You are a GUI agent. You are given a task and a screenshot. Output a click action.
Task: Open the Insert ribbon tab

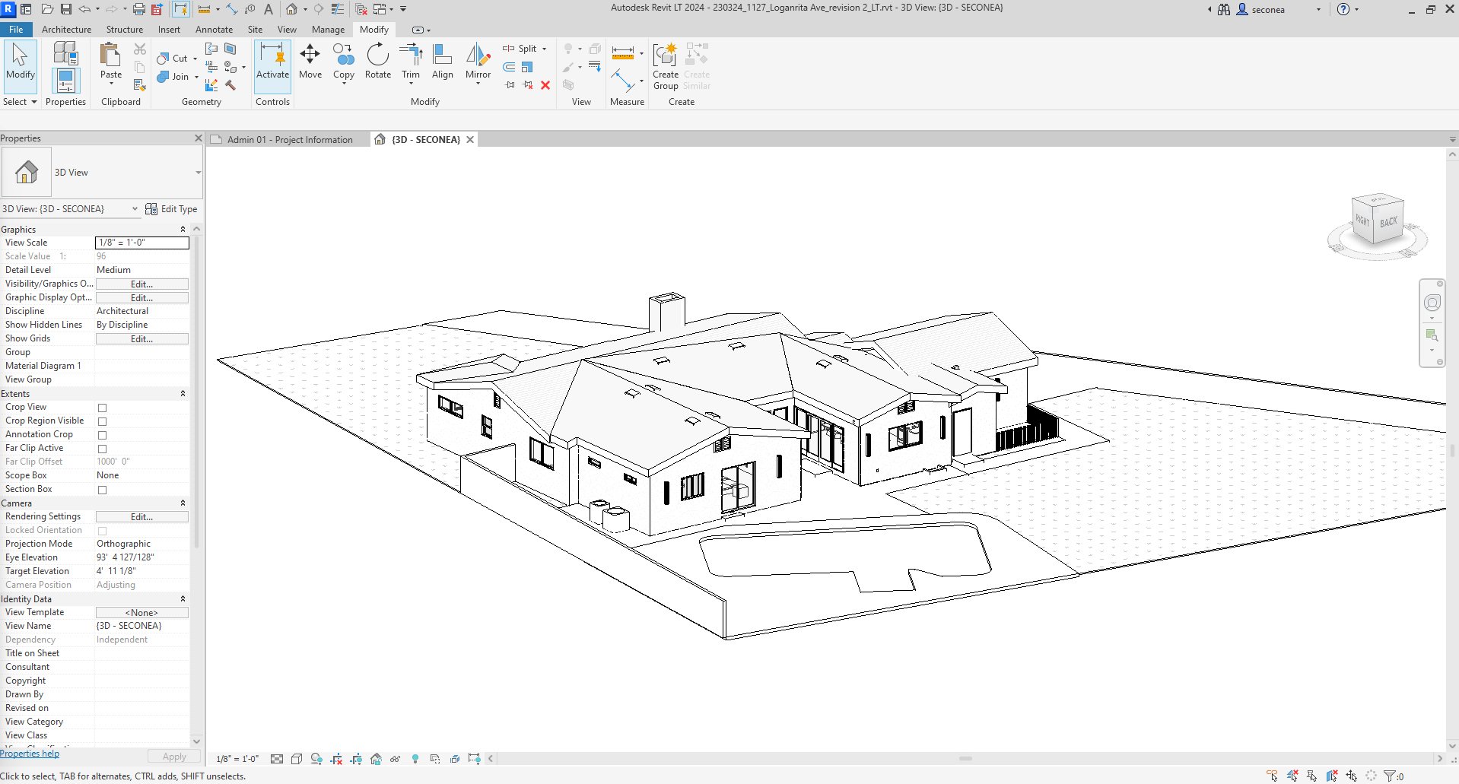[169, 30]
